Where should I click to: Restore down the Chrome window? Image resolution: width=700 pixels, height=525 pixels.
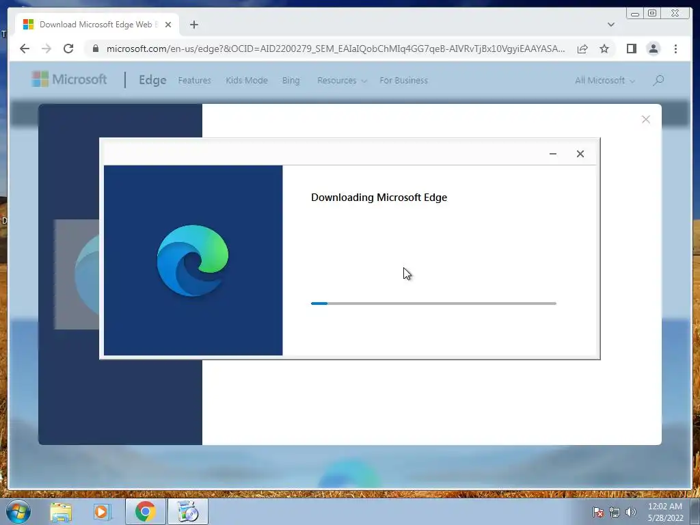click(x=651, y=14)
